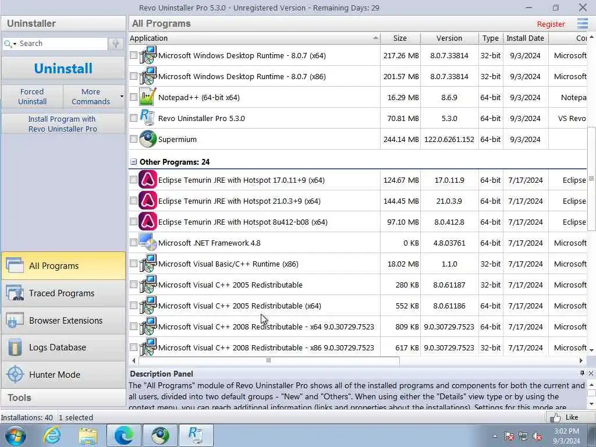596x447 pixels.
Task: Click the Notepad++ application icon
Action: point(147,97)
